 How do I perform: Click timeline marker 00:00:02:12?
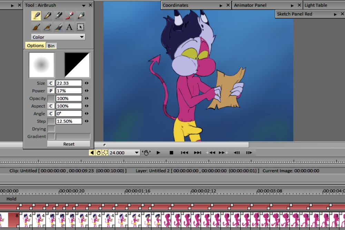click(x=204, y=191)
